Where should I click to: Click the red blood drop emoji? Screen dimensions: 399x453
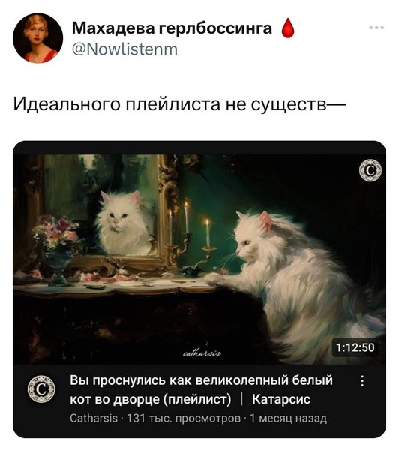(287, 28)
